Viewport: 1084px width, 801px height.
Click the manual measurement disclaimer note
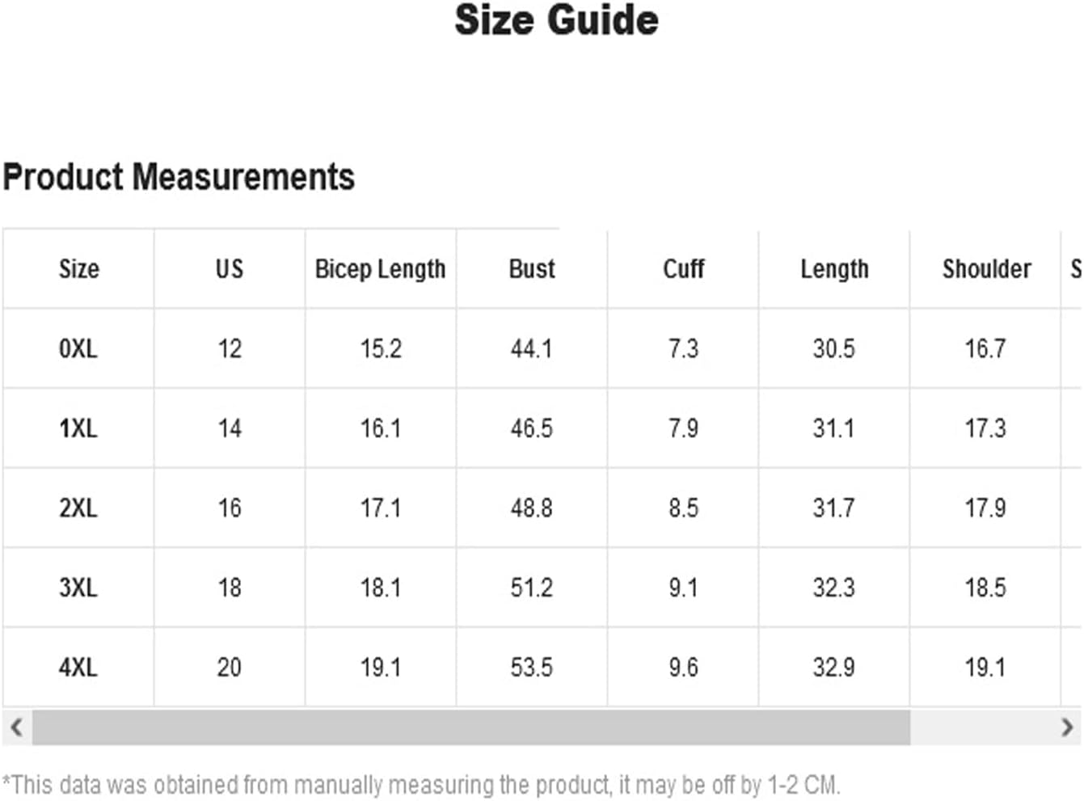(x=421, y=785)
